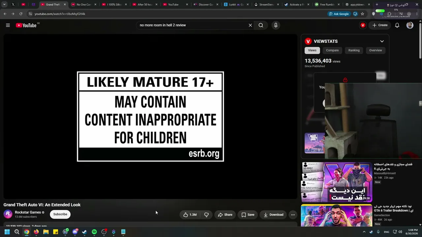Select the Views tab in ViewStats
The width and height of the screenshot is (422, 237).
tap(312, 50)
